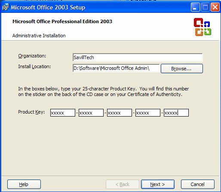Screen dimensions: 221x192
Task: Select the fifth Product Key box
Action: click(x=176, y=113)
